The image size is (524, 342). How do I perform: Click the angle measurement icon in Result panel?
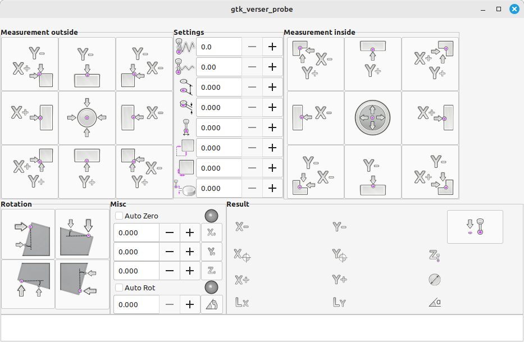pyautogui.click(x=435, y=303)
